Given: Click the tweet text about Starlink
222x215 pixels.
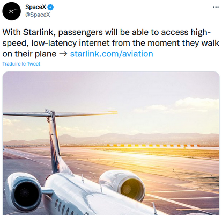Looking at the screenshot, I should click(x=110, y=43).
